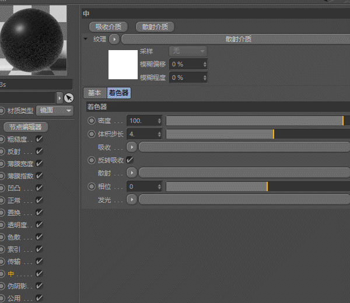Collapse the 纹理 disclosure triangle
This screenshot has height=303, width=350.
[x=86, y=39]
